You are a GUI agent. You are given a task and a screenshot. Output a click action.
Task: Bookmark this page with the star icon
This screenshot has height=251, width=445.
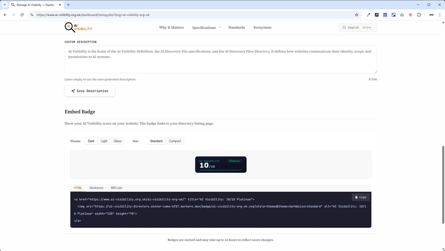click(x=357, y=15)
